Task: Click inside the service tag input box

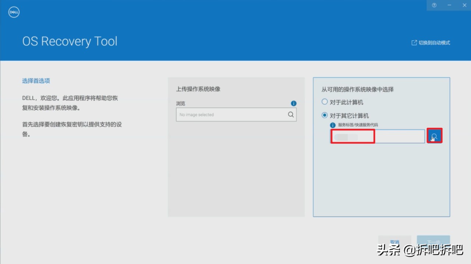Action: (x=377, y=136)
